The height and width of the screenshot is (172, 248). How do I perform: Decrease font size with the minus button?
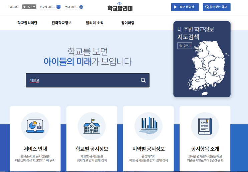(x=34, y=7)
